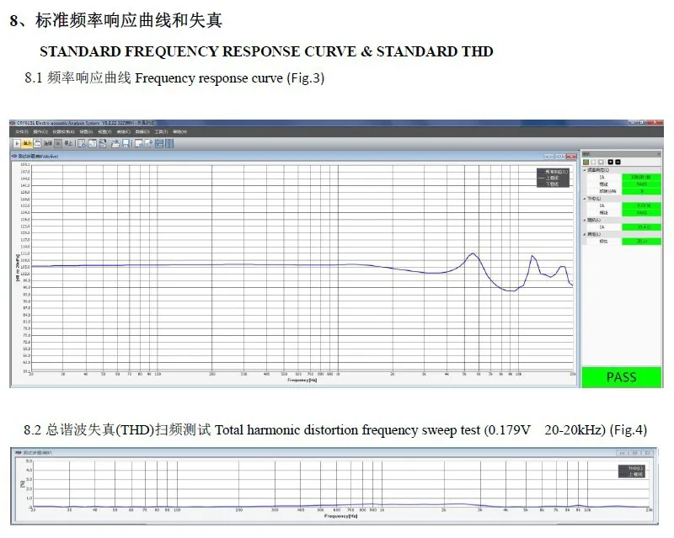The height and width of the screenshot is (538, 674).
Task: Open the 操作(O) menu
Action: 40,132
